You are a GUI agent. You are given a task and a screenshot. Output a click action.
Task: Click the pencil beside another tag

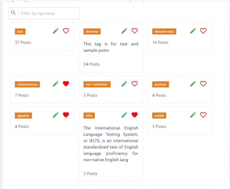(193, 84)
